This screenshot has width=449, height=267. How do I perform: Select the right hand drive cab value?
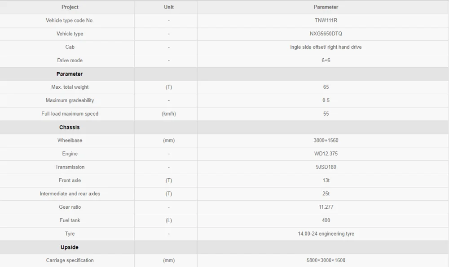click(x=326, y=47)
